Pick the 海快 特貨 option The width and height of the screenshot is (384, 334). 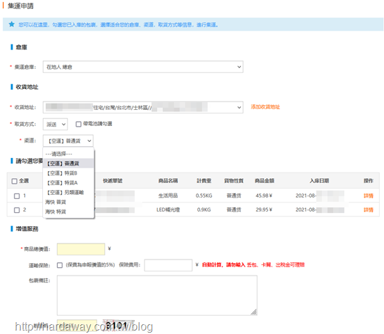pyautogui.click(x=68, y=212)
